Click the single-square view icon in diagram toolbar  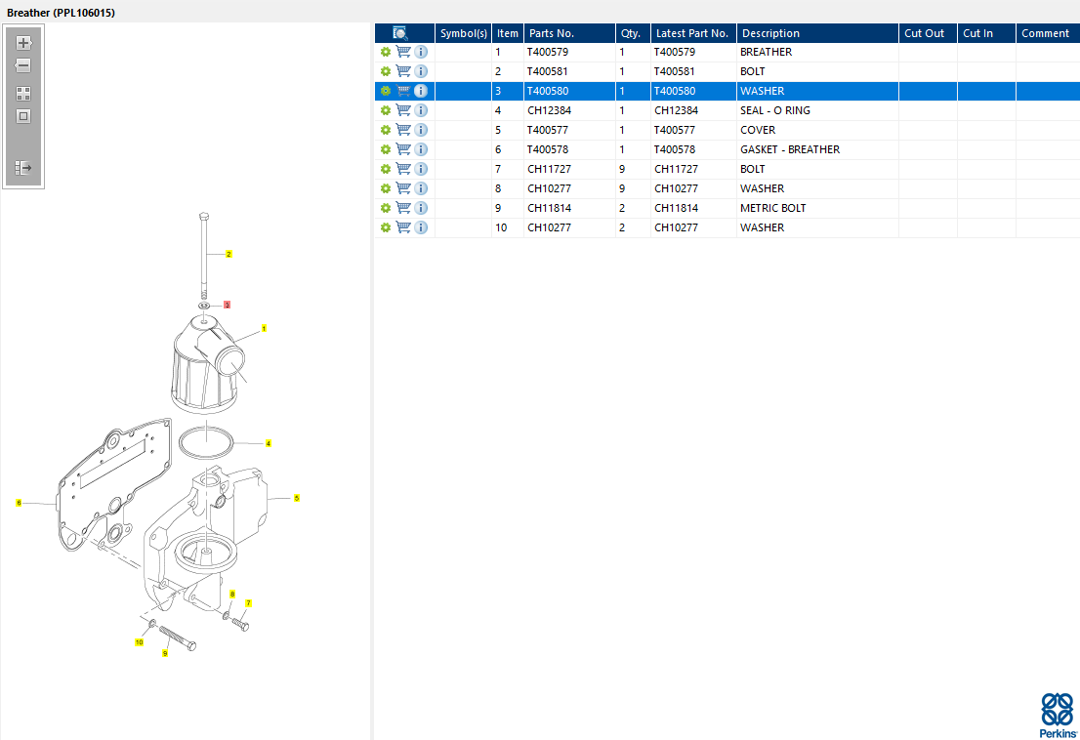point(23,116)
